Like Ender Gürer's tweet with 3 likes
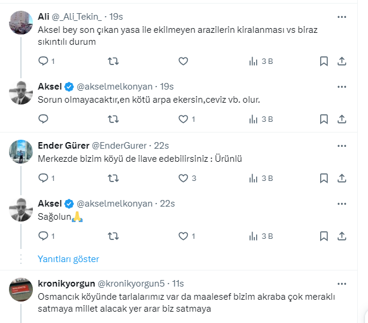 tap(183, 178)
